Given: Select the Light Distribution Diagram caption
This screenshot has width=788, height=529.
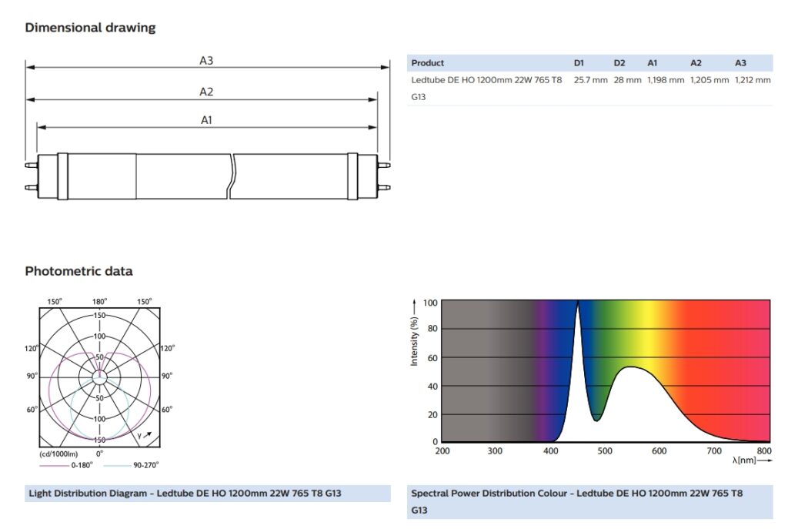Looking at the screenshot, I should click(x=185, y=493).
